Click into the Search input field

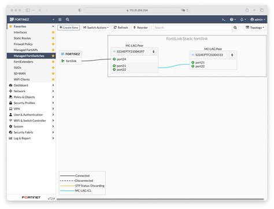(192, 28)
